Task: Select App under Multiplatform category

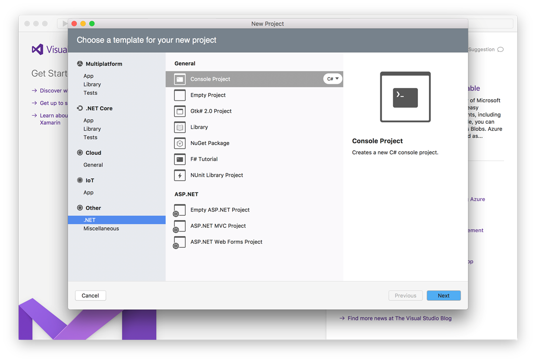Action: tap(89, 76)
